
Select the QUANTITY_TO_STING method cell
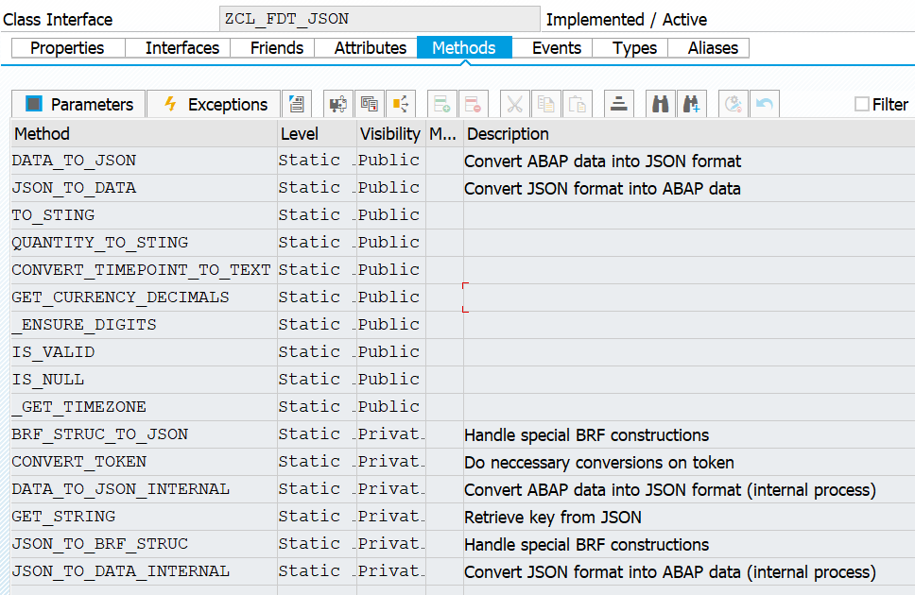(144, 243)
